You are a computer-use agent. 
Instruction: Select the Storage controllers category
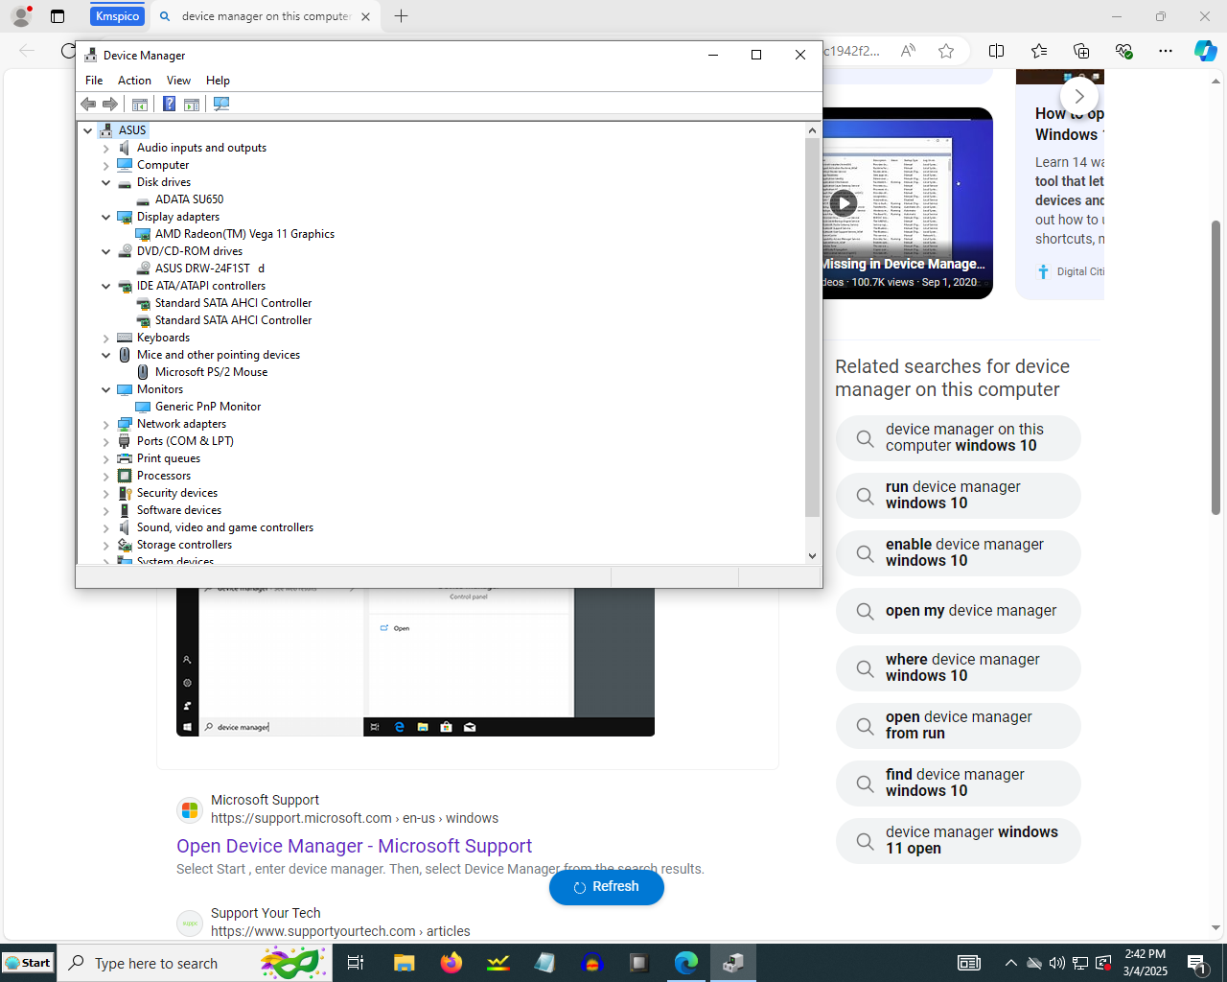[x=184, y=545]
